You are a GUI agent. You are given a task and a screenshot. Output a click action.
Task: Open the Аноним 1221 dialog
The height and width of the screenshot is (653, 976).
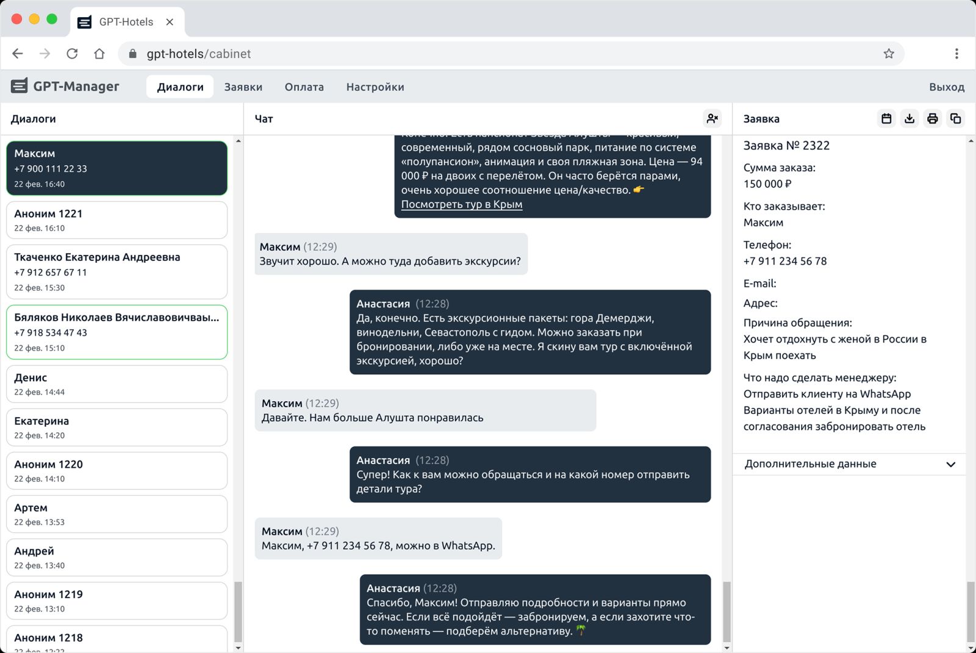[x=117, y=220]
